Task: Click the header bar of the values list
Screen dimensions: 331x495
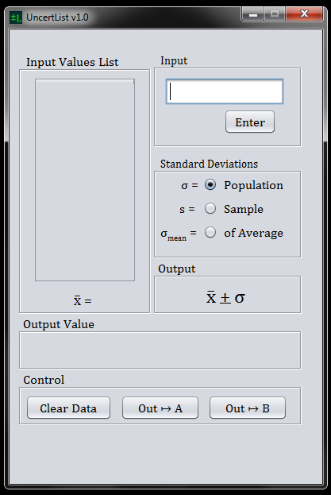Action: 85,82
